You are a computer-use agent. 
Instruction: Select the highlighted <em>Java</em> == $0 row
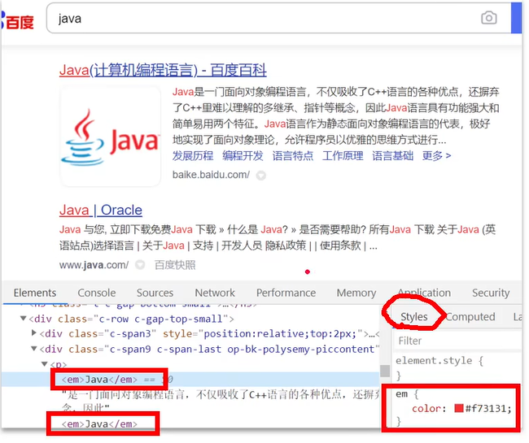tap(190, 380)
